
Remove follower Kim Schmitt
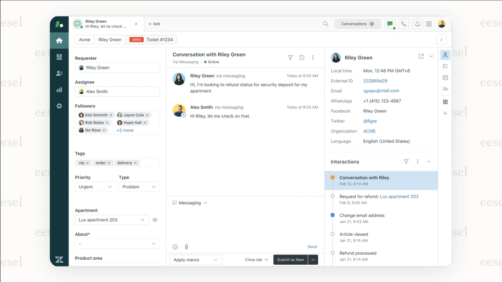(x=111, y=115)
